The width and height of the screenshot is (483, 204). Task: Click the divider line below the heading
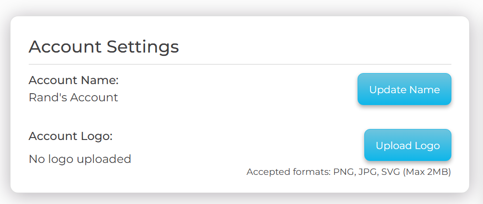pyautogui.click(x=240, y=64)
